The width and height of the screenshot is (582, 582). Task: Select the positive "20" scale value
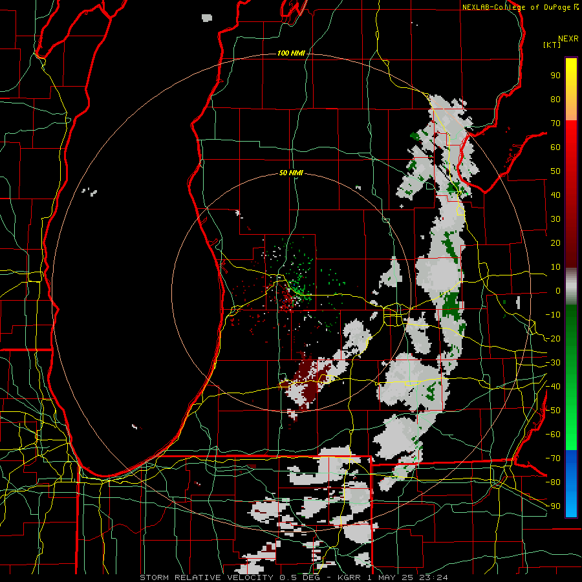click(x=555, y=242)
